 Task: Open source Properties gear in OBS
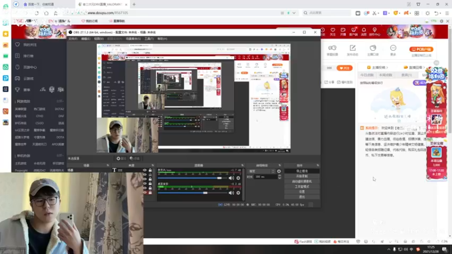click(121, 159)
